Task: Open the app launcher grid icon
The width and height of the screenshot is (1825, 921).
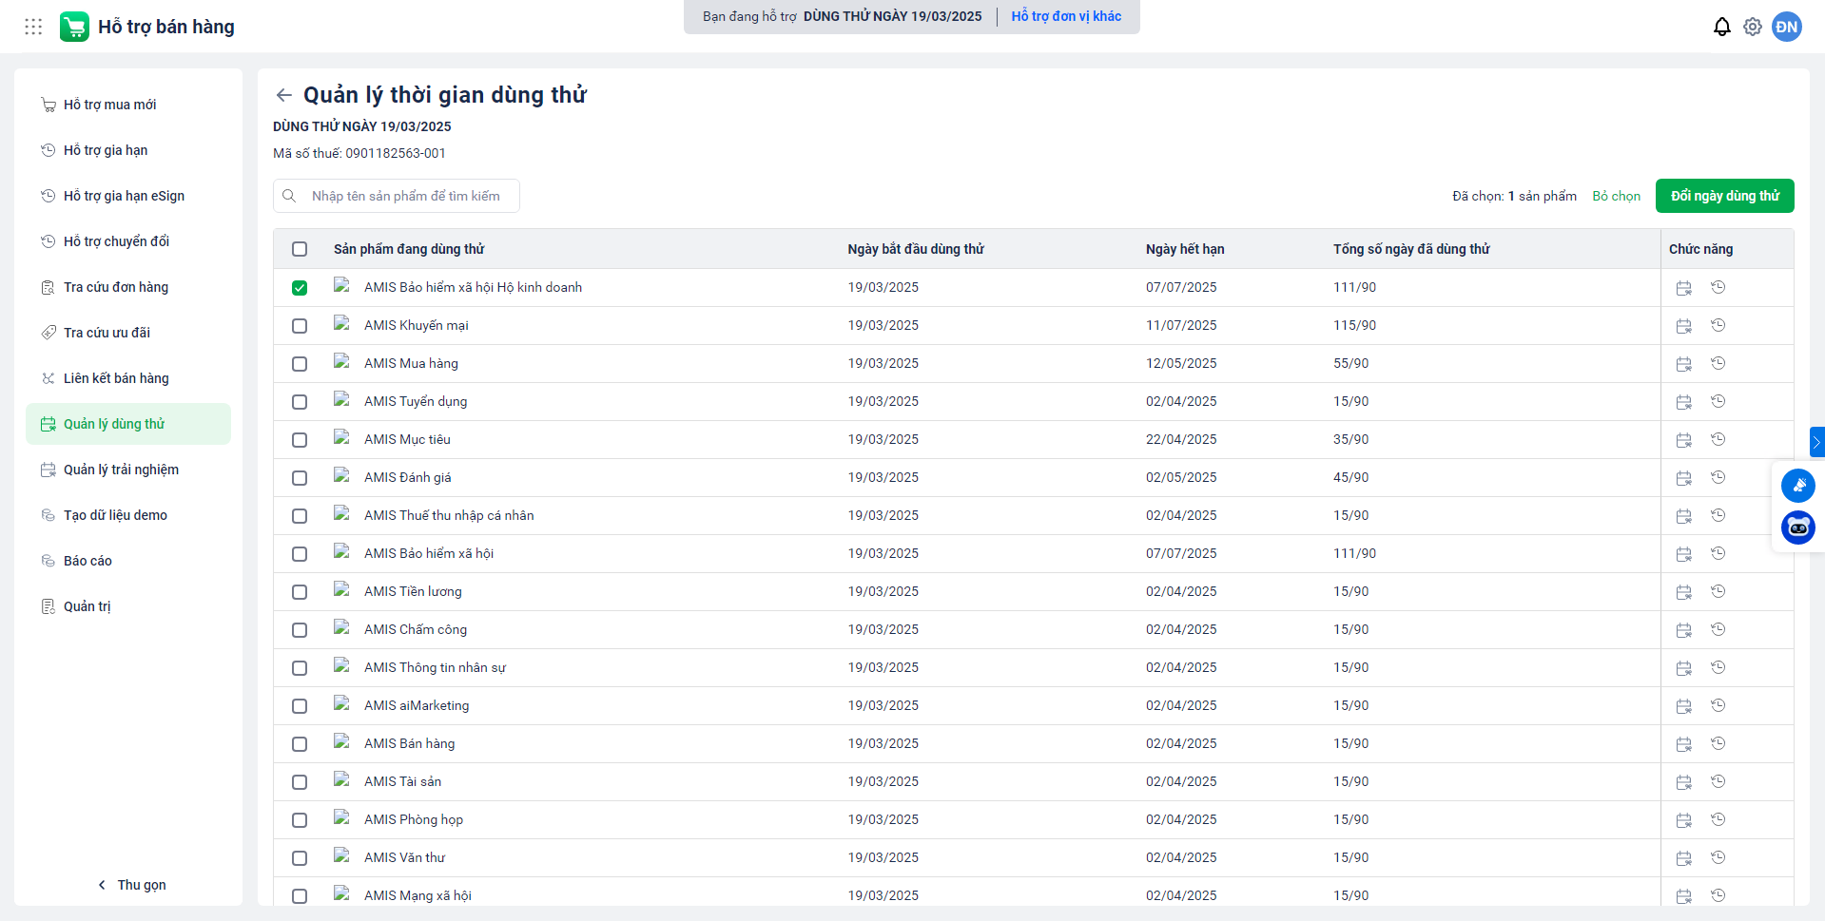Action: tap(33, 27)
